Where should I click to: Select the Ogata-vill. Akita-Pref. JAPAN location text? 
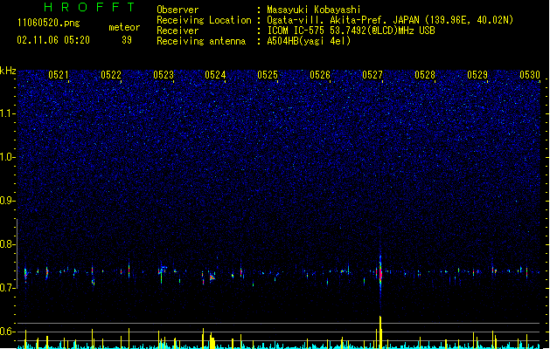(x=390, y=20)
